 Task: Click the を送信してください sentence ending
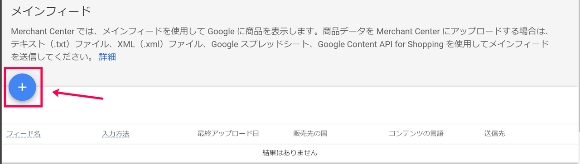point(52,57)
